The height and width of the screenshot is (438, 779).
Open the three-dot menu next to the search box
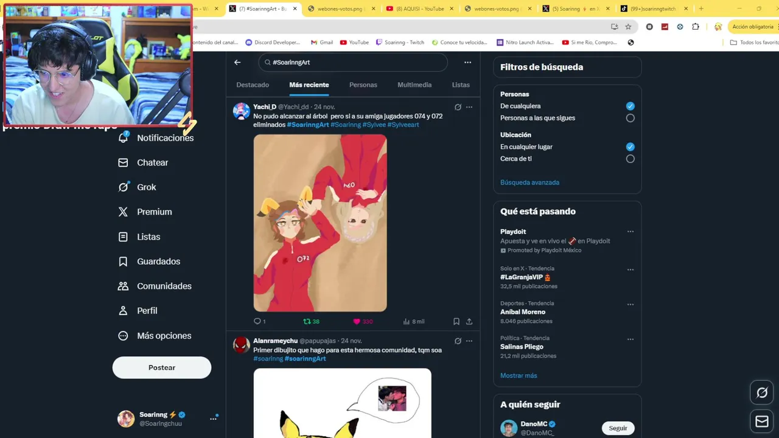pyautogui.click(x=467, y=62)
